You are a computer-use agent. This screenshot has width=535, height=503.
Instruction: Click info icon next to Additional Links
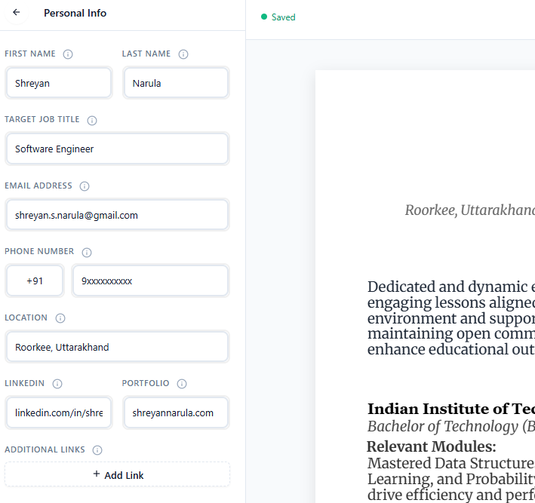point(97,450)
